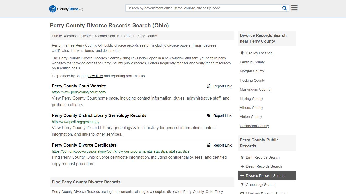Go to Birth Records Search
Viewport: 346px width, 194px height.
[263, 157]
